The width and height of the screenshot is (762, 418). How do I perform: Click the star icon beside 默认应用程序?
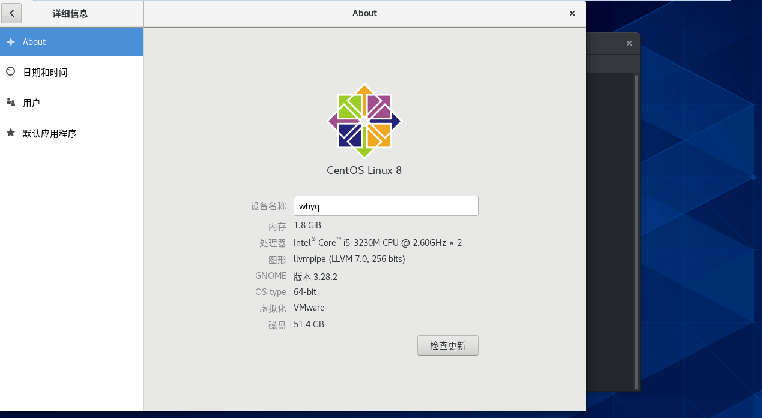point(11,133)
